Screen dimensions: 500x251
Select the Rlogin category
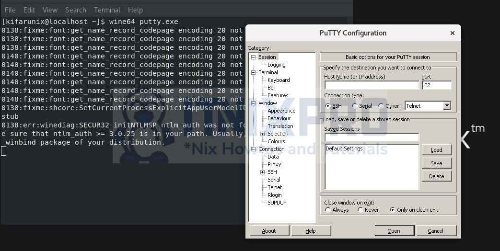coord(275,195)
